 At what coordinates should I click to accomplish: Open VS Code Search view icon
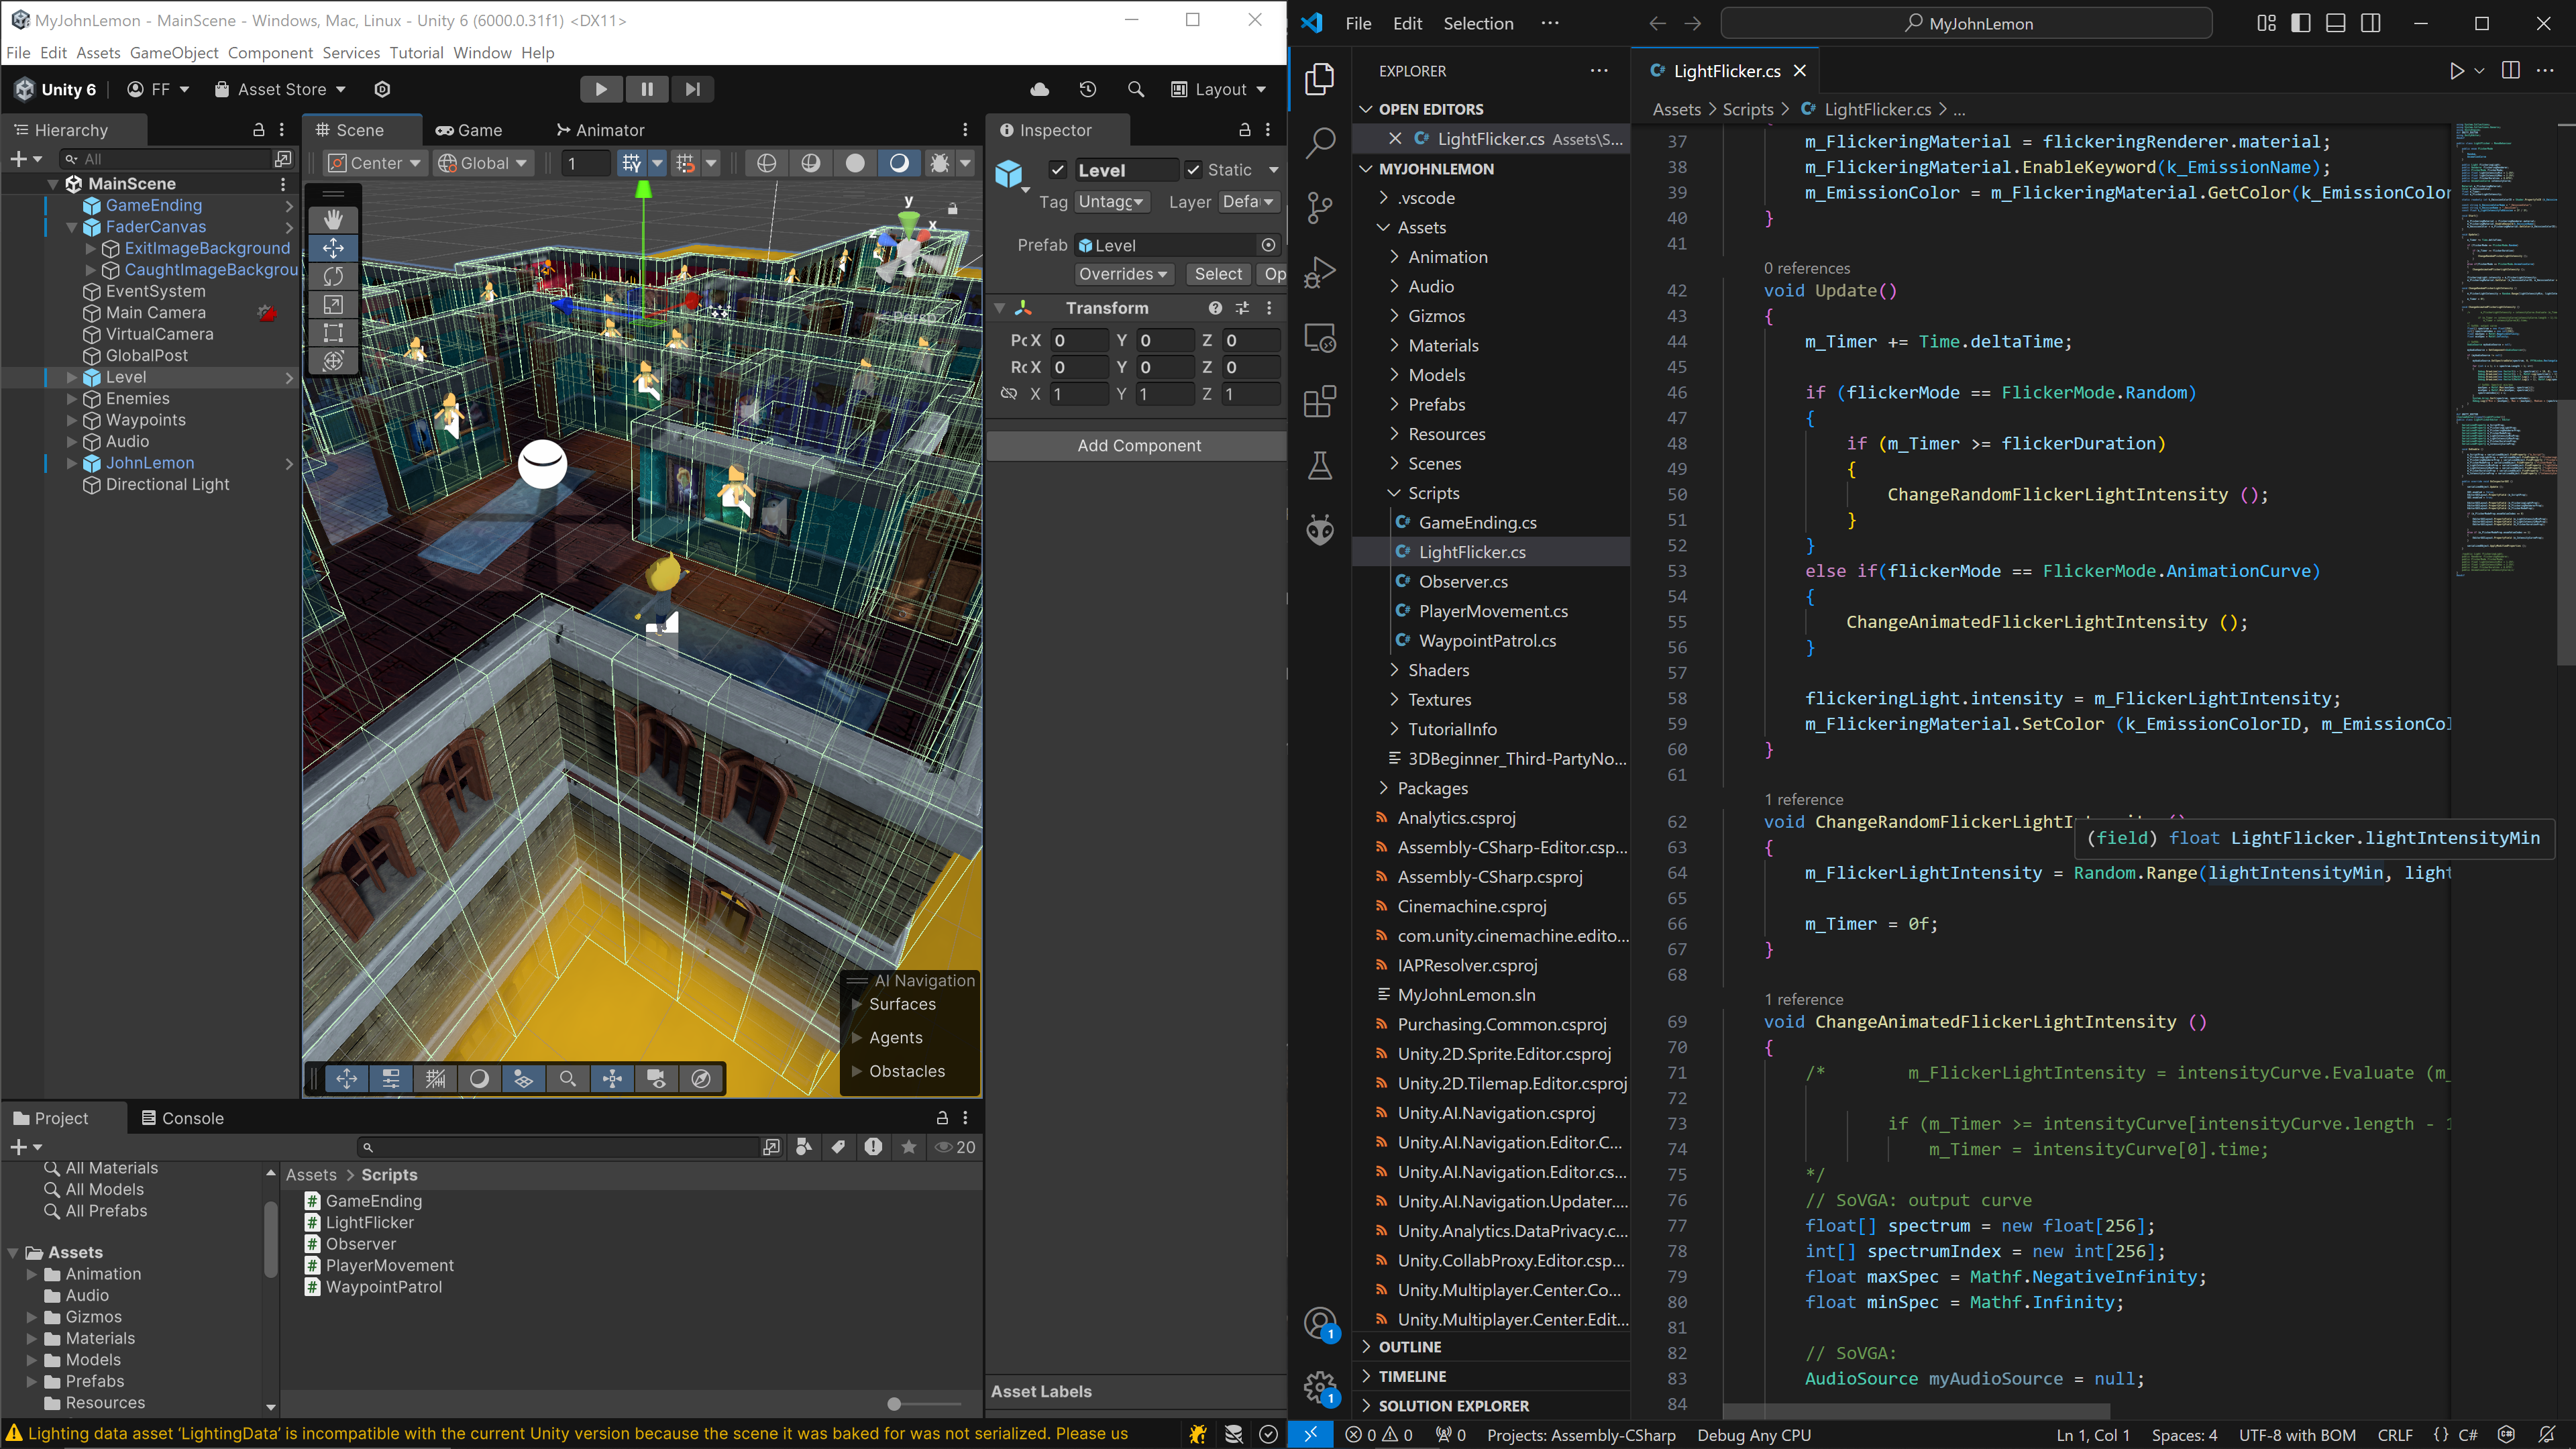point(1320,143)
